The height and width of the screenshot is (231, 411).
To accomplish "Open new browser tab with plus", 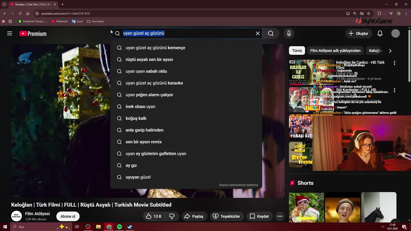I will click(62, 4).
